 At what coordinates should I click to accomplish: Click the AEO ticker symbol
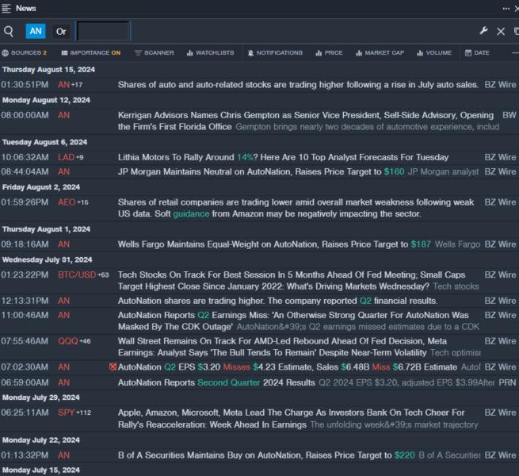click(x=67, y=202)
